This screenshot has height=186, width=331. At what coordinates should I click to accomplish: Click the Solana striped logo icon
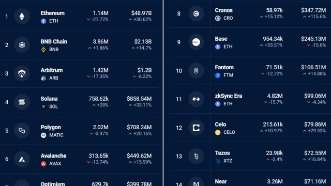coord(22,102)
